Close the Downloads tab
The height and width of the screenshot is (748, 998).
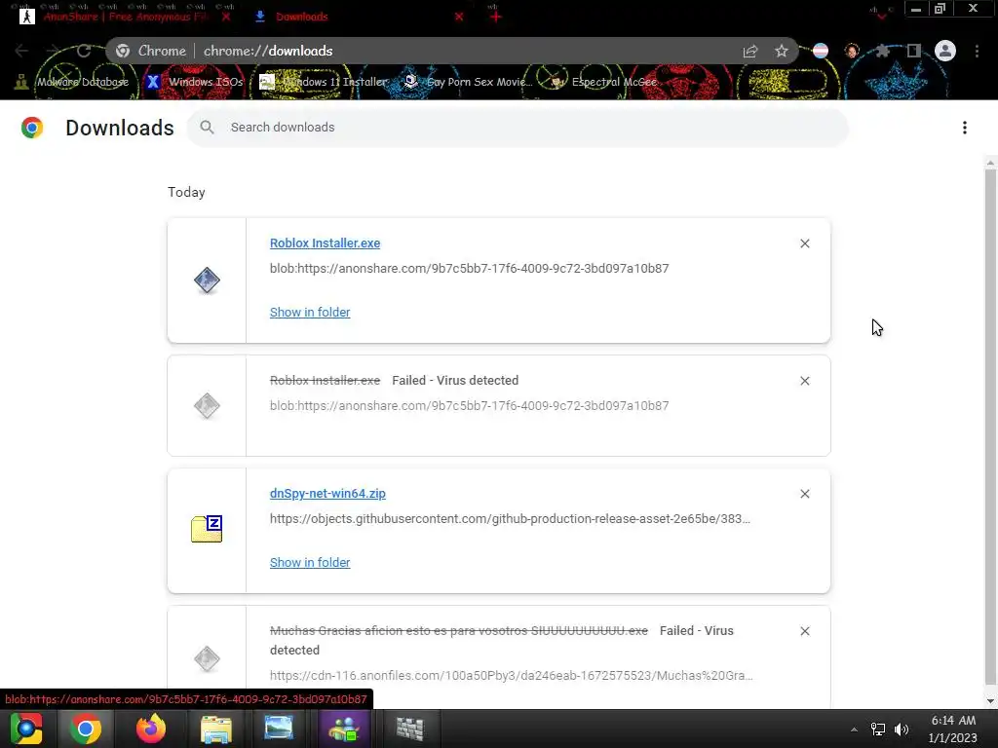tap(459, 17)
